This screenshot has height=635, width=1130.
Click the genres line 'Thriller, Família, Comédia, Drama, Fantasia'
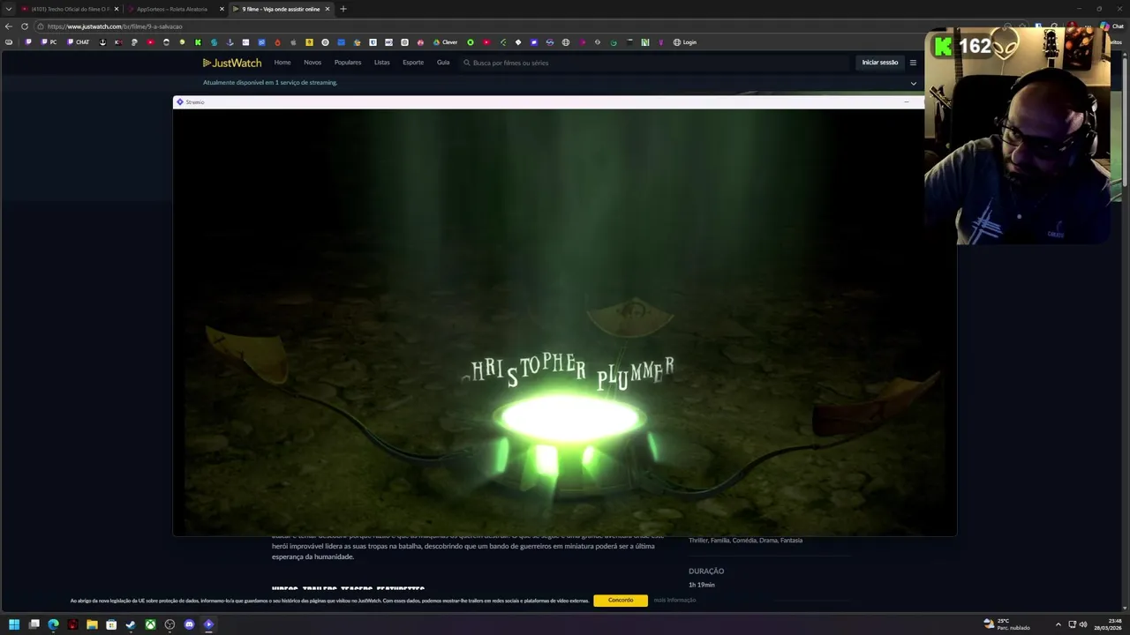(746, 541)
